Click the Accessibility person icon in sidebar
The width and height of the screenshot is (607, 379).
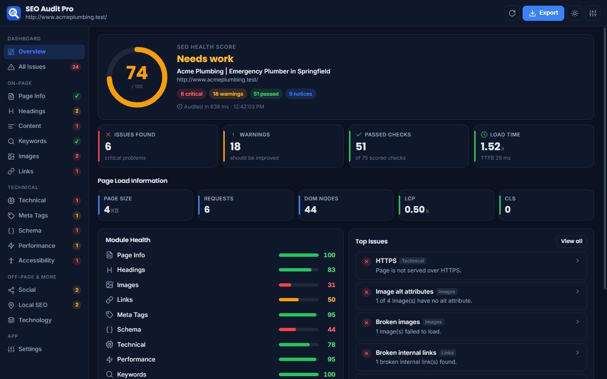[11, 261]
